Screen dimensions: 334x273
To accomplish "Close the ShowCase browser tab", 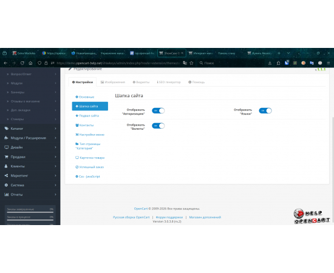I will (182, 53).
